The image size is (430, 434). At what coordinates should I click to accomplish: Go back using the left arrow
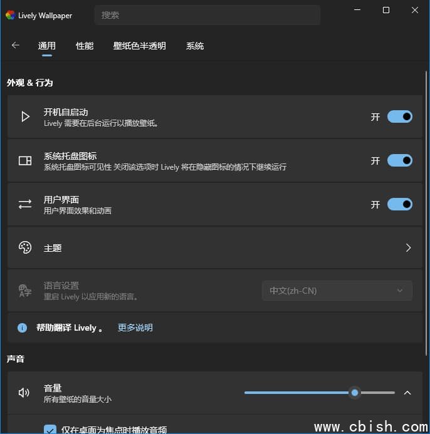(x=15, y=45)
